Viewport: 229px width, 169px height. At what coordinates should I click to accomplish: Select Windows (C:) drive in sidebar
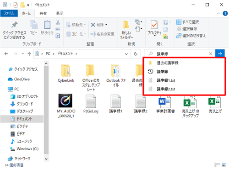tap(24, 148)
